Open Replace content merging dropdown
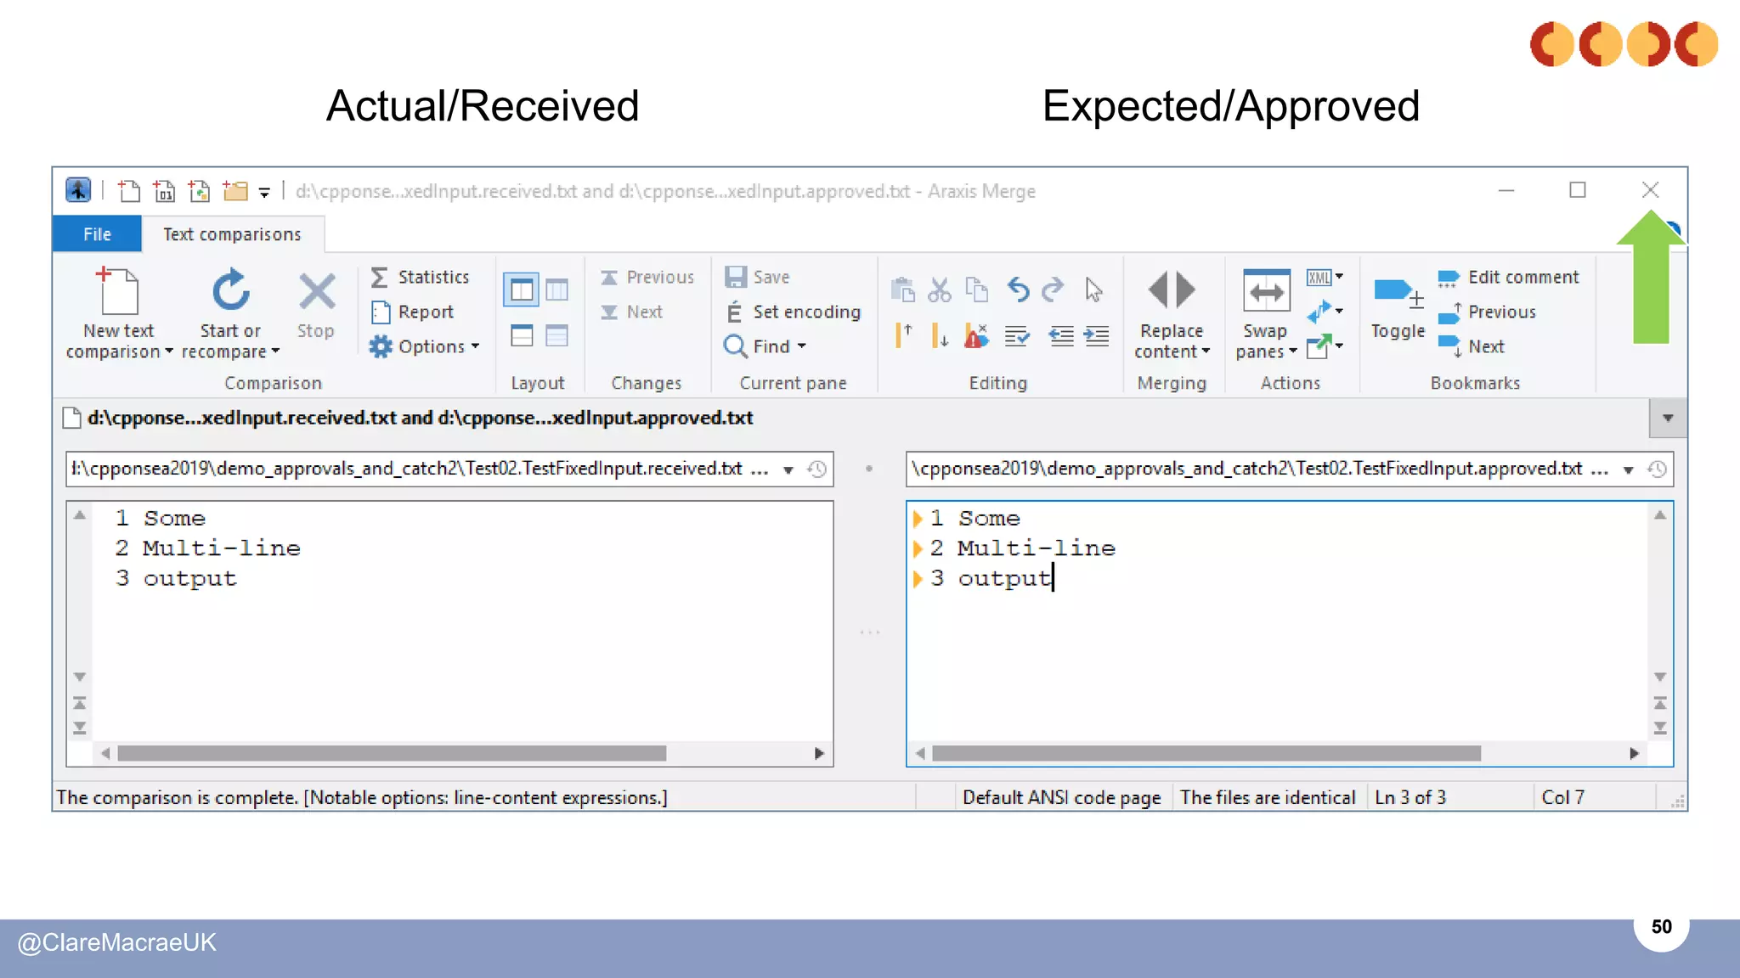Screen dimensions: 1740x978 (x=1172, y=314)
